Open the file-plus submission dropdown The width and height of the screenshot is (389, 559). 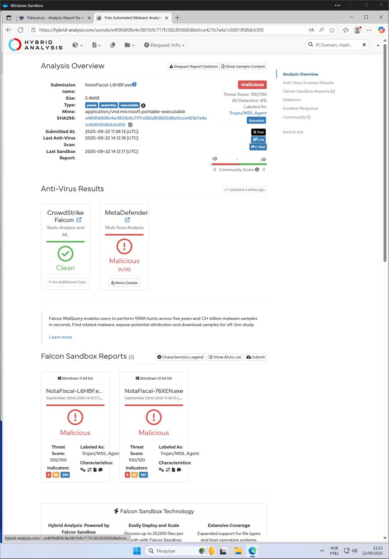click(x=97, y=45)
